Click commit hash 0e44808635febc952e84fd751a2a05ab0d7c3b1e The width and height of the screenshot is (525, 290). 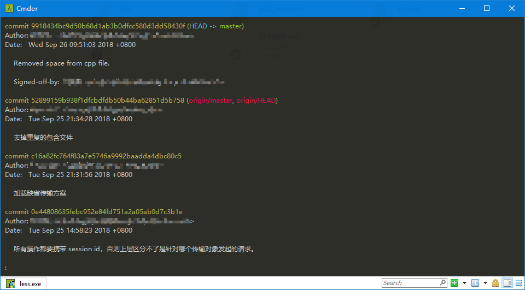pyautogui.click(x=107, y=212)
